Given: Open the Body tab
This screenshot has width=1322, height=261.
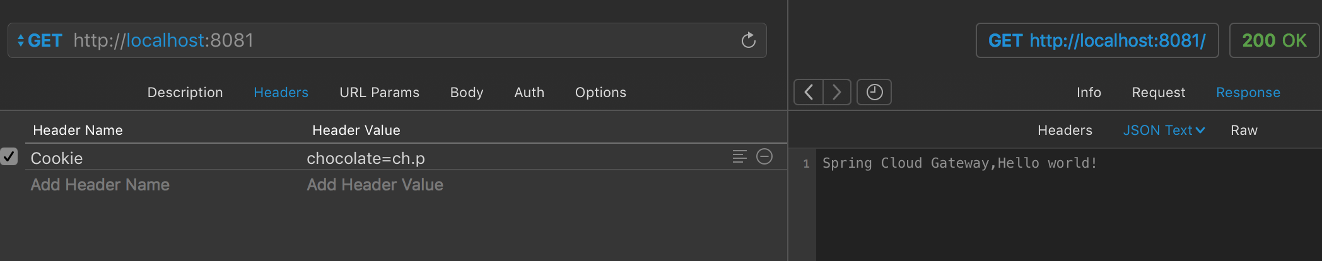Looking at the screenshot, I should point(467,92).
